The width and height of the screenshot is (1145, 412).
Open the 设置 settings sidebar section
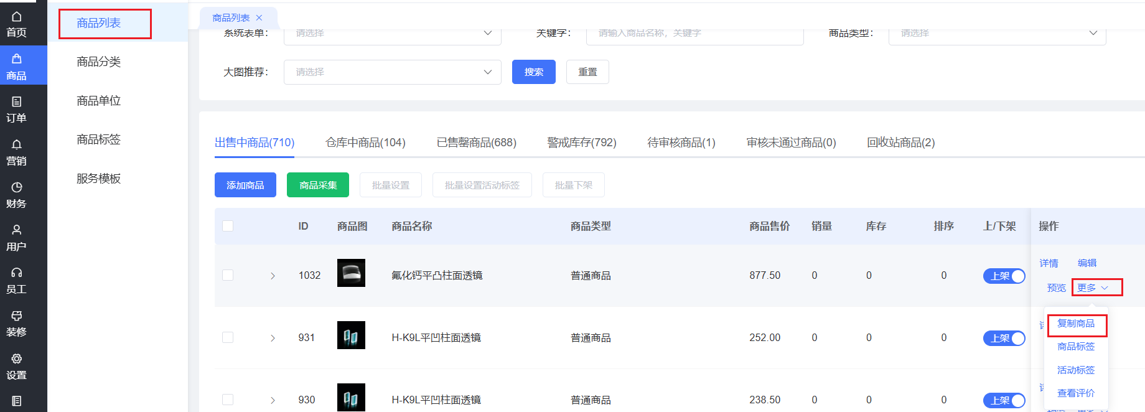click(x=17, y=367)
